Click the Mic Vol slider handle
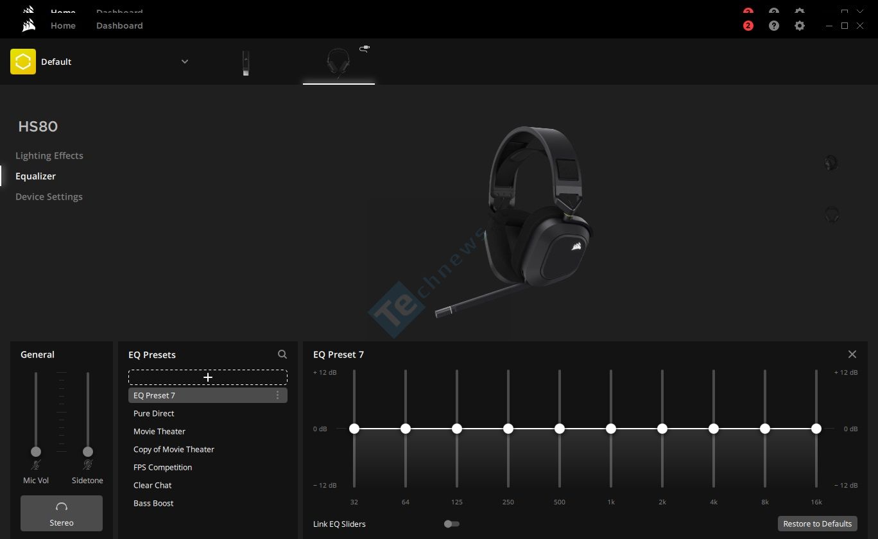This screenshot has width=878, height=539. point(36,452)
